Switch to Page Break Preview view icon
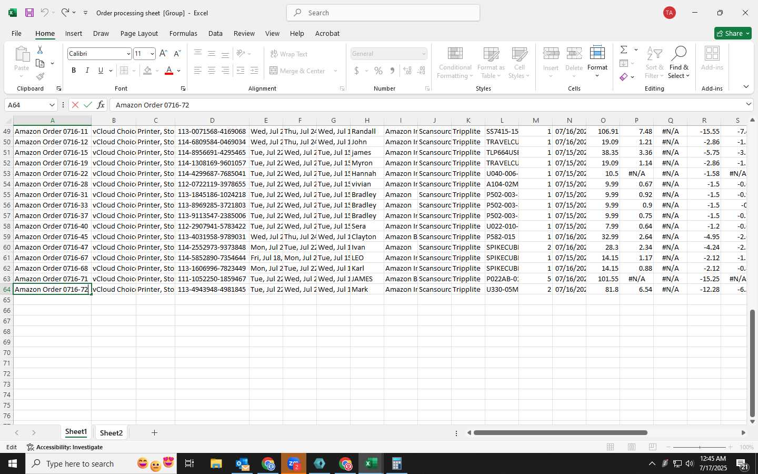758x474 pixels. (653, 447)
